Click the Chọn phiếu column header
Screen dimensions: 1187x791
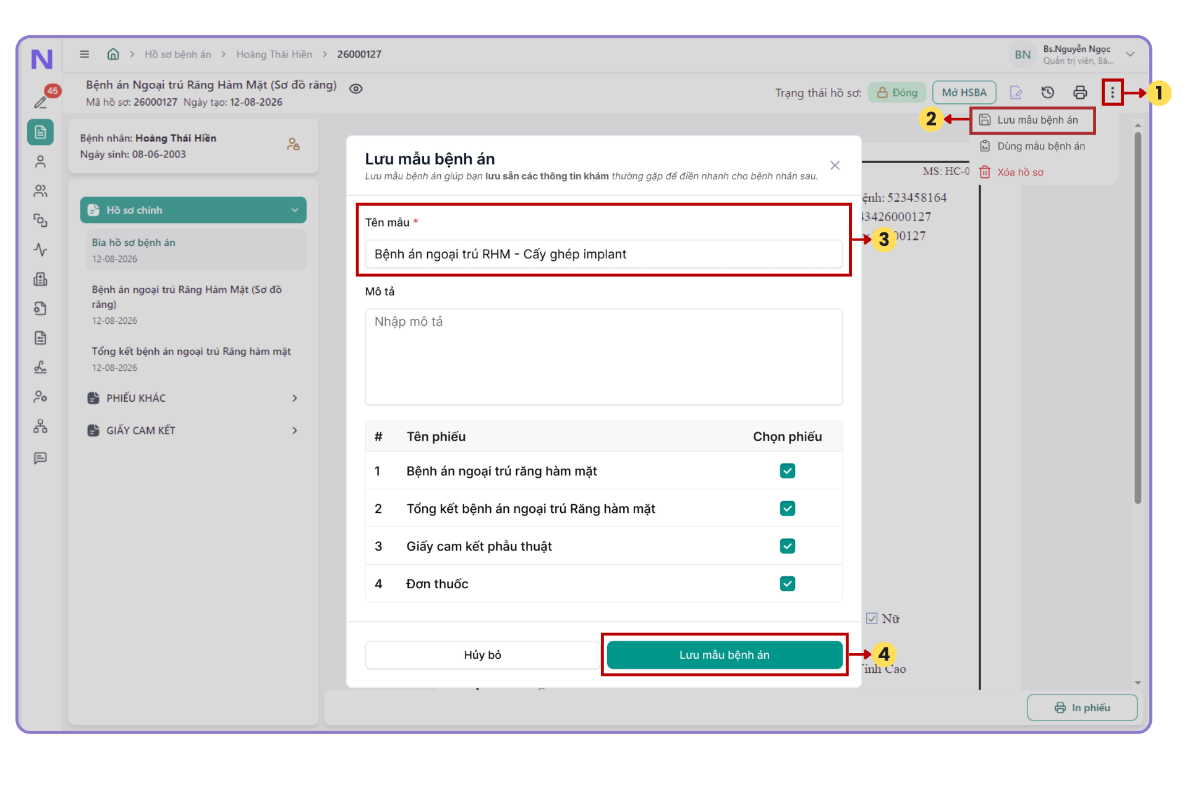[x=787, y=437]
